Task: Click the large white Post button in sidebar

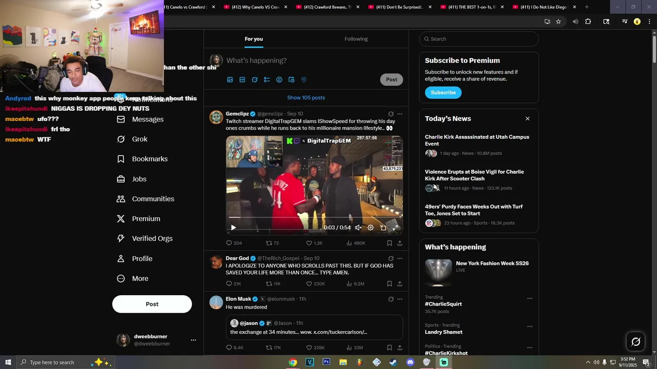Action: click(x=152, y=304)
